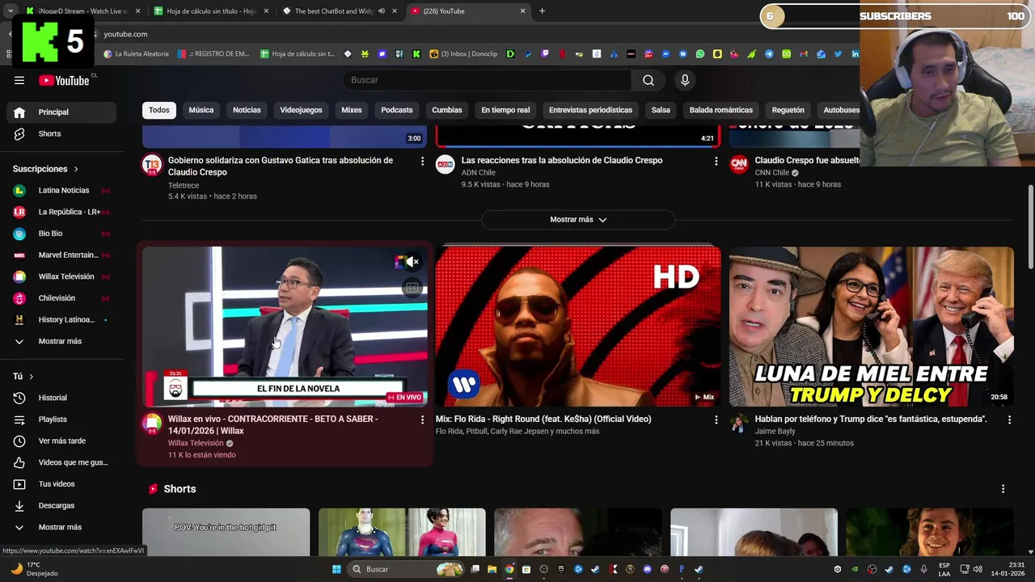
Task: Open Marvel Entertainment subscription
Action: click(x=61, y=255)
